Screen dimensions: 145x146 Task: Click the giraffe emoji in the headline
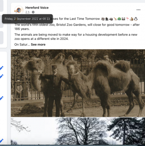[115, 19]
